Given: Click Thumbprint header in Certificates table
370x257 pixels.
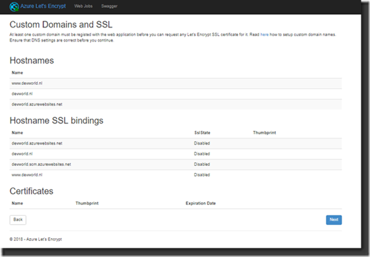Looking at the screenshot, I should pos(87,203).
